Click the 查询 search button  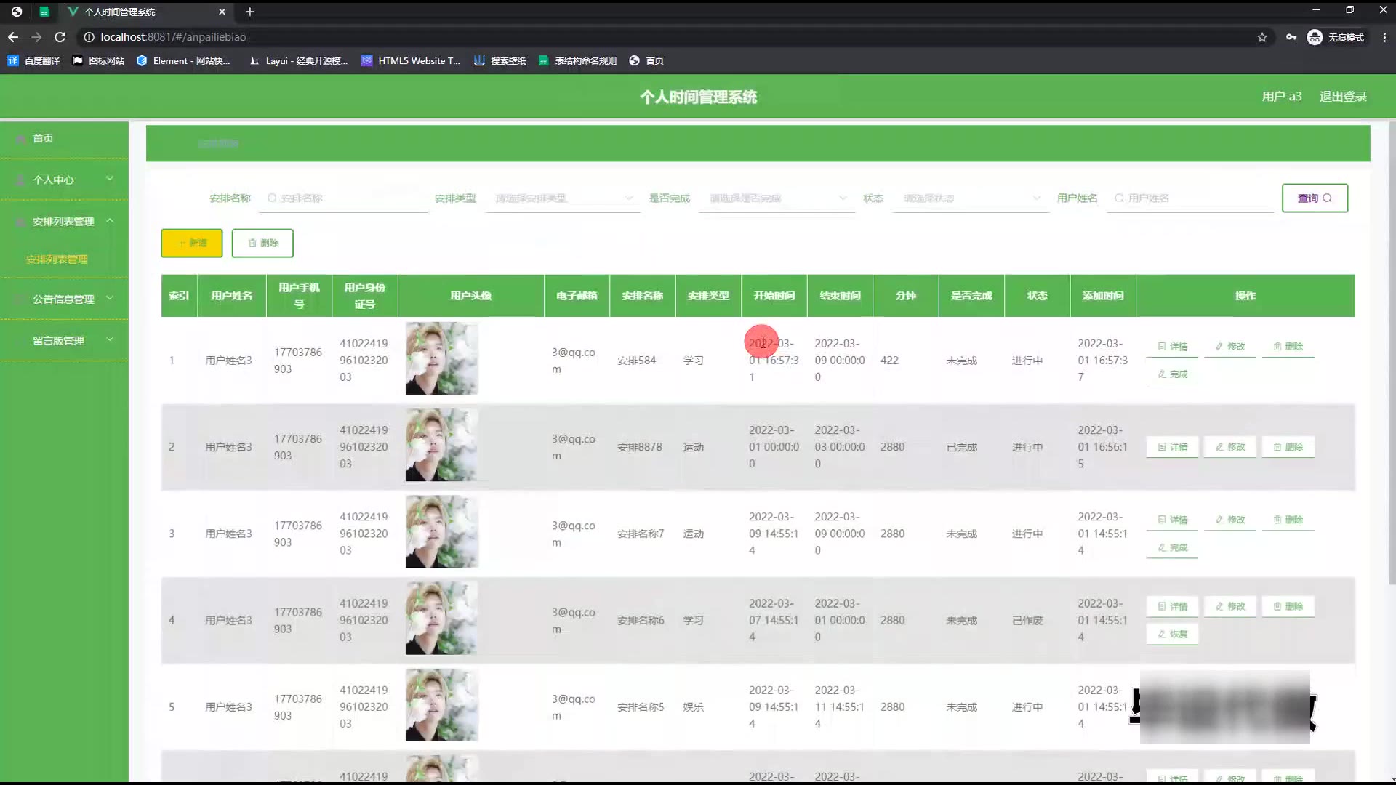click(x=1314, y=198)
